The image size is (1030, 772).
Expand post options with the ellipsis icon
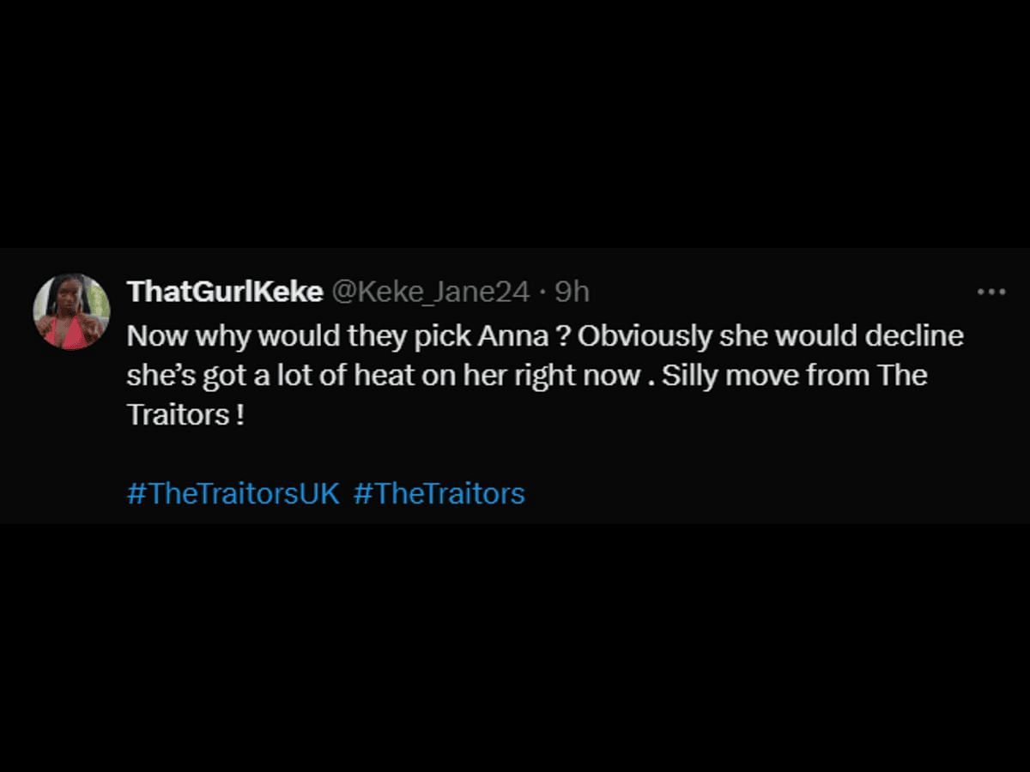(991, 293)
